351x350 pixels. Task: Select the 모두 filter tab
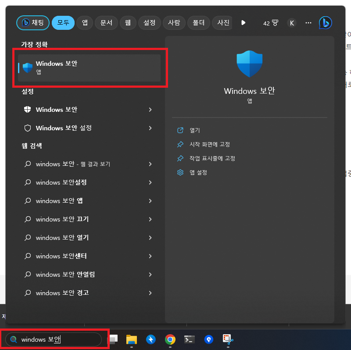[x=63, y=23]
